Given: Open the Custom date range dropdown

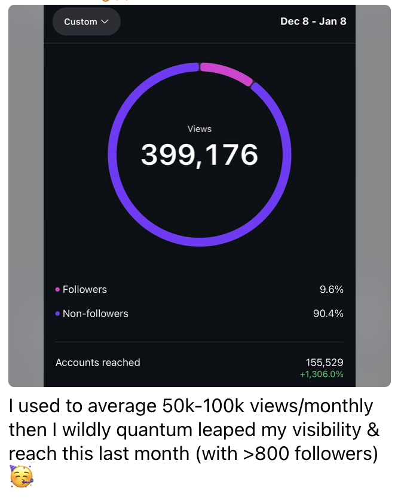Looking at the screenshot, I should coord(86,22).
